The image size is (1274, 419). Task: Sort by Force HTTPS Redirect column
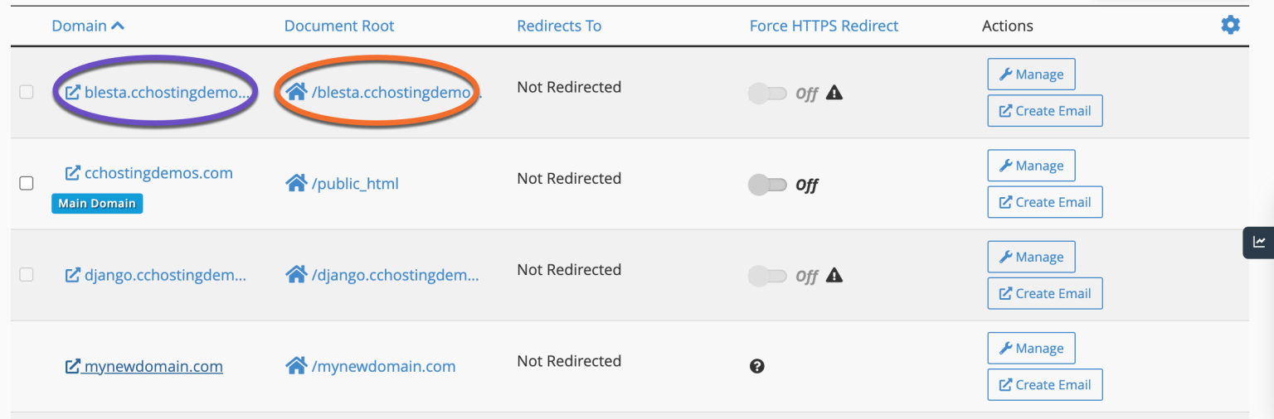point(824,26)
